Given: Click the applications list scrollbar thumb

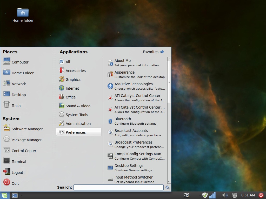Looking at the screenshot, I should [x=169, y=82].
